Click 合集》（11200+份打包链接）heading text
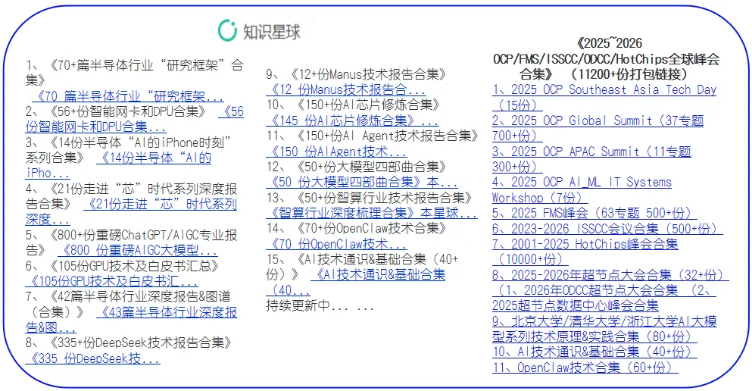This screenshot has width=752, height=391. (x=604, y=74)
